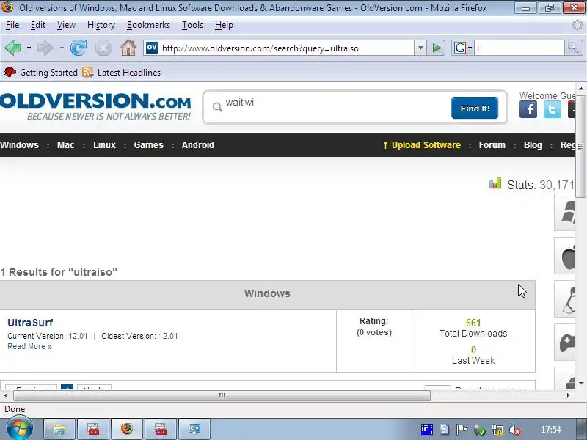Screen dimensions: 587x440
Task: Open the Blog link
Action: tap(533, 145)
